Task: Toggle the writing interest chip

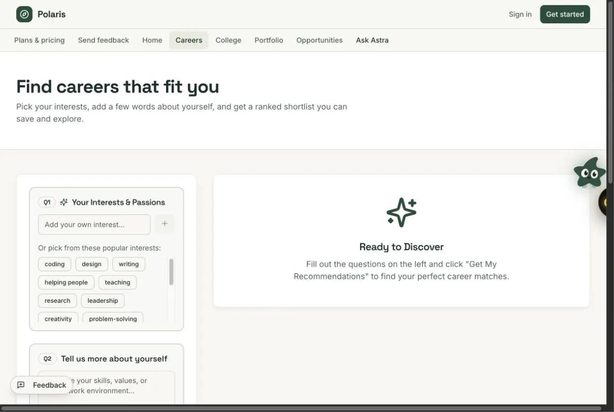Action: [x=129, y=264]
